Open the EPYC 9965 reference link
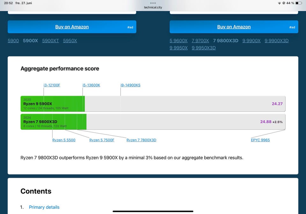The width and height of the screenshot is (306, 214). pos(260,140)
